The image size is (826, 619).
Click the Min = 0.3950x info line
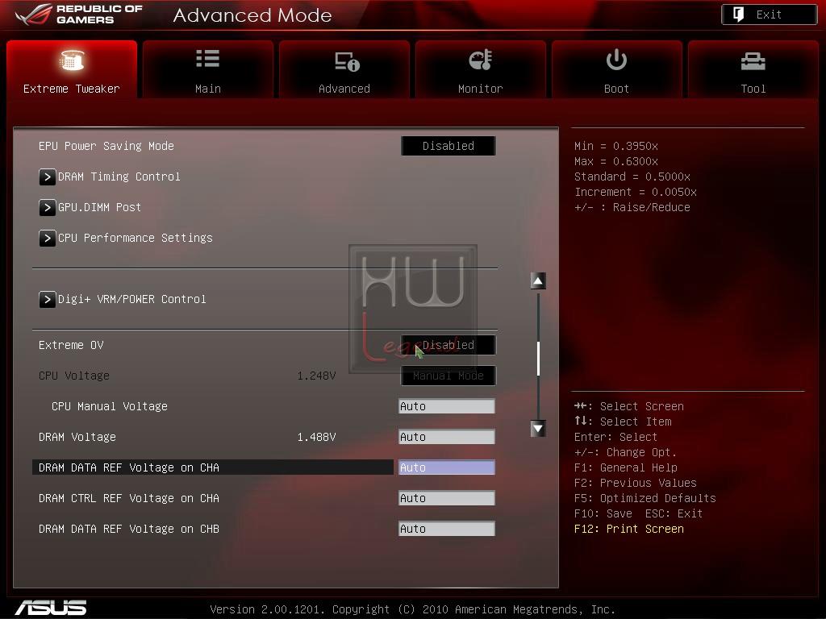pos(616,146)
